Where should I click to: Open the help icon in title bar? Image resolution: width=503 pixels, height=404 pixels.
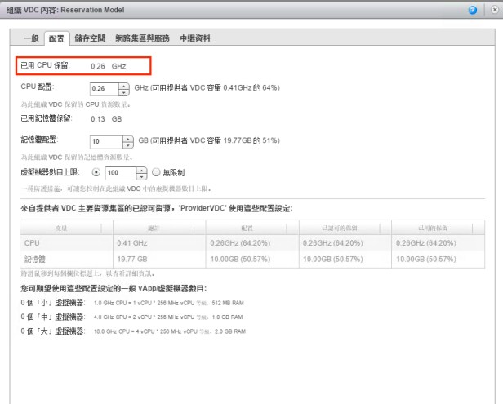473,10
